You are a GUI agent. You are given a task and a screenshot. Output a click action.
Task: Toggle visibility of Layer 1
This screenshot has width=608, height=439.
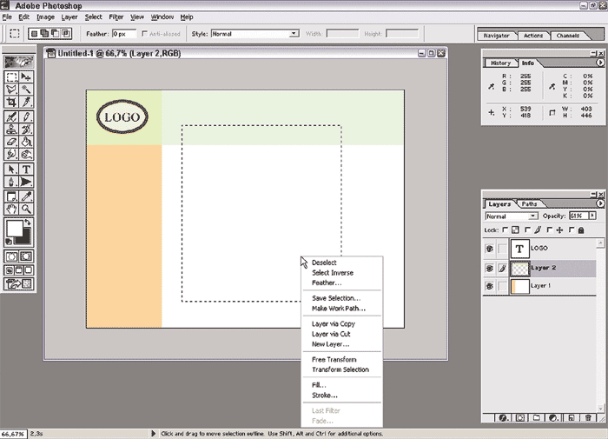pos(490,286)
